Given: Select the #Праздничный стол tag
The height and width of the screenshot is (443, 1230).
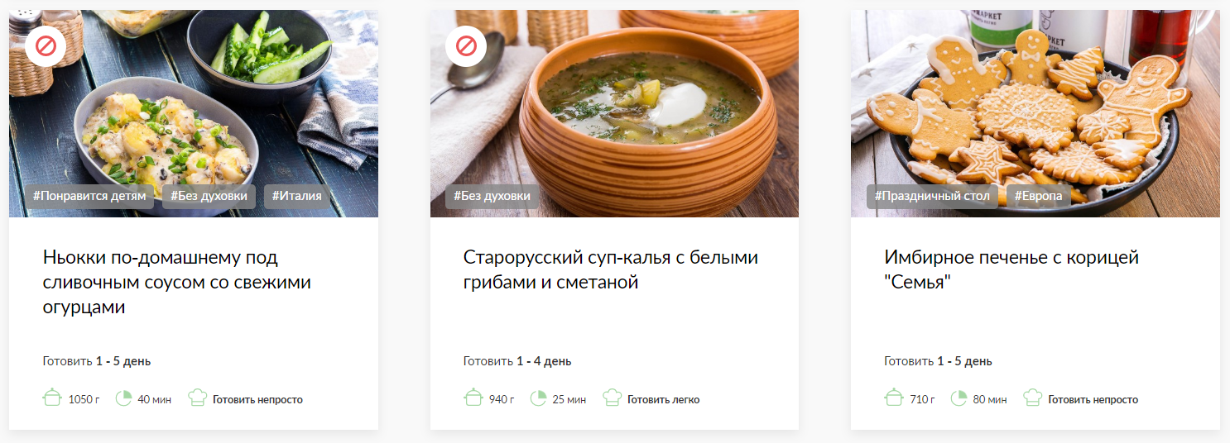Looking at the screenshot, I should click(932, 197).
